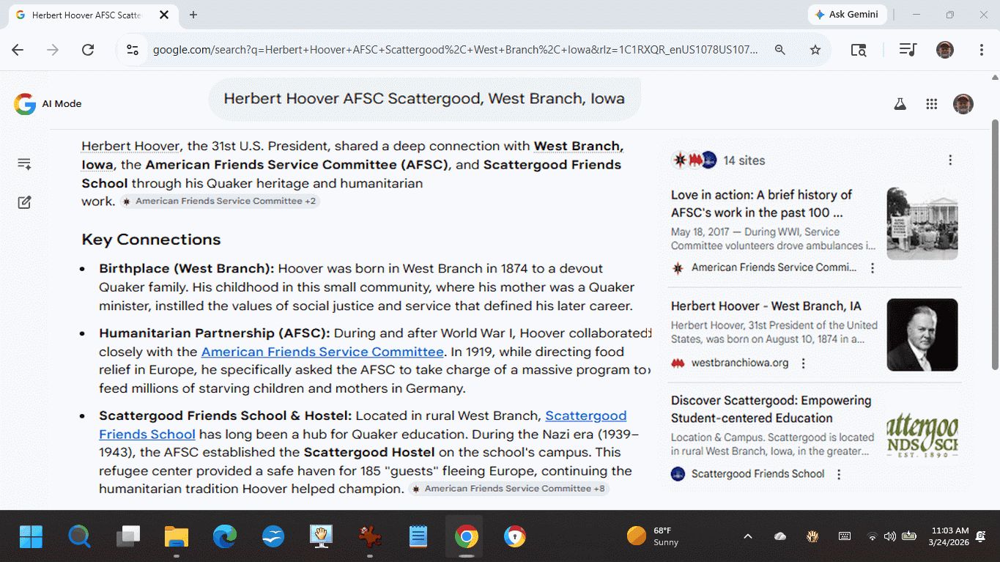The width and height of the screenshot is (1000, 562).
Task: Reload the current page
Action: click(88, 50)
